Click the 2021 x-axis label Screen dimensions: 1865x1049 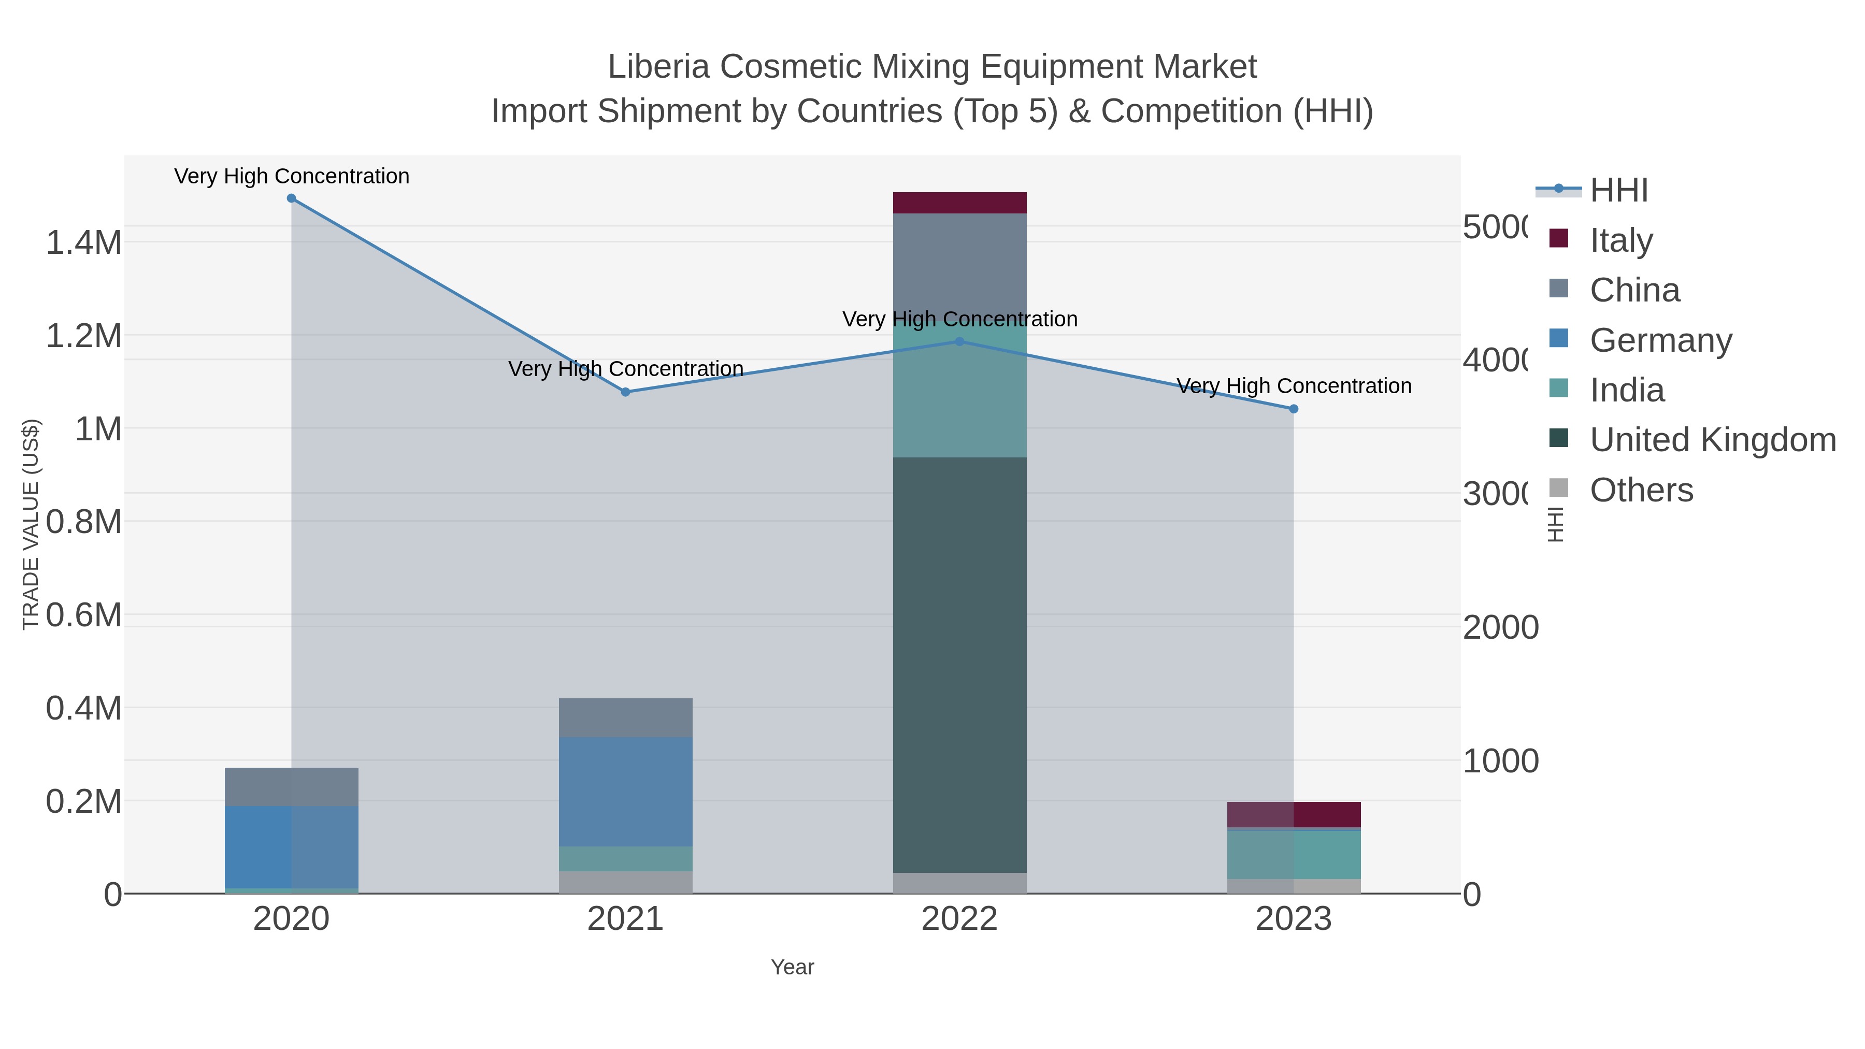[625, 919]
